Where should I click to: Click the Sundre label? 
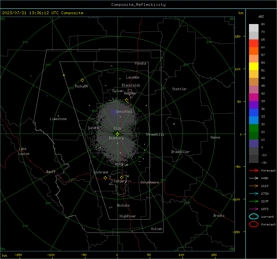(93, 127)
